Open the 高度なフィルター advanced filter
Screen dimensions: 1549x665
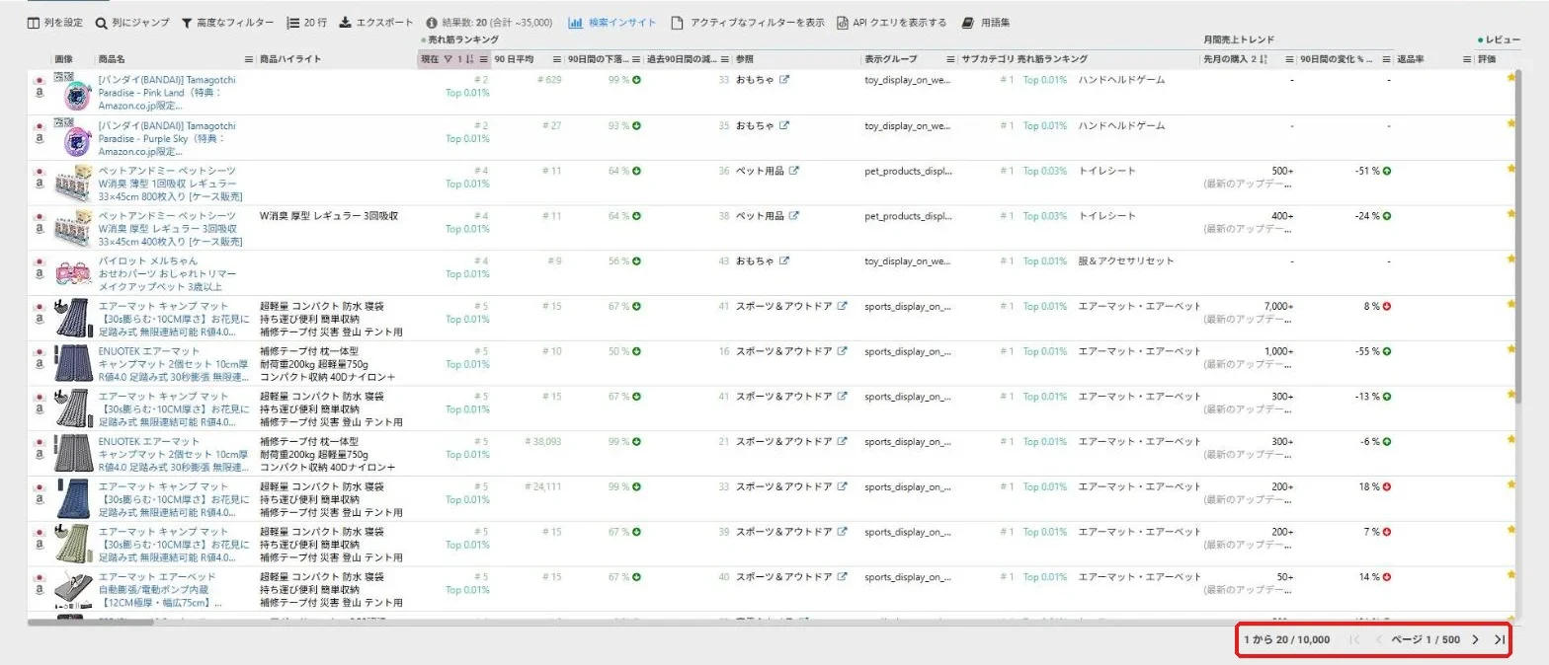(227, 22)
